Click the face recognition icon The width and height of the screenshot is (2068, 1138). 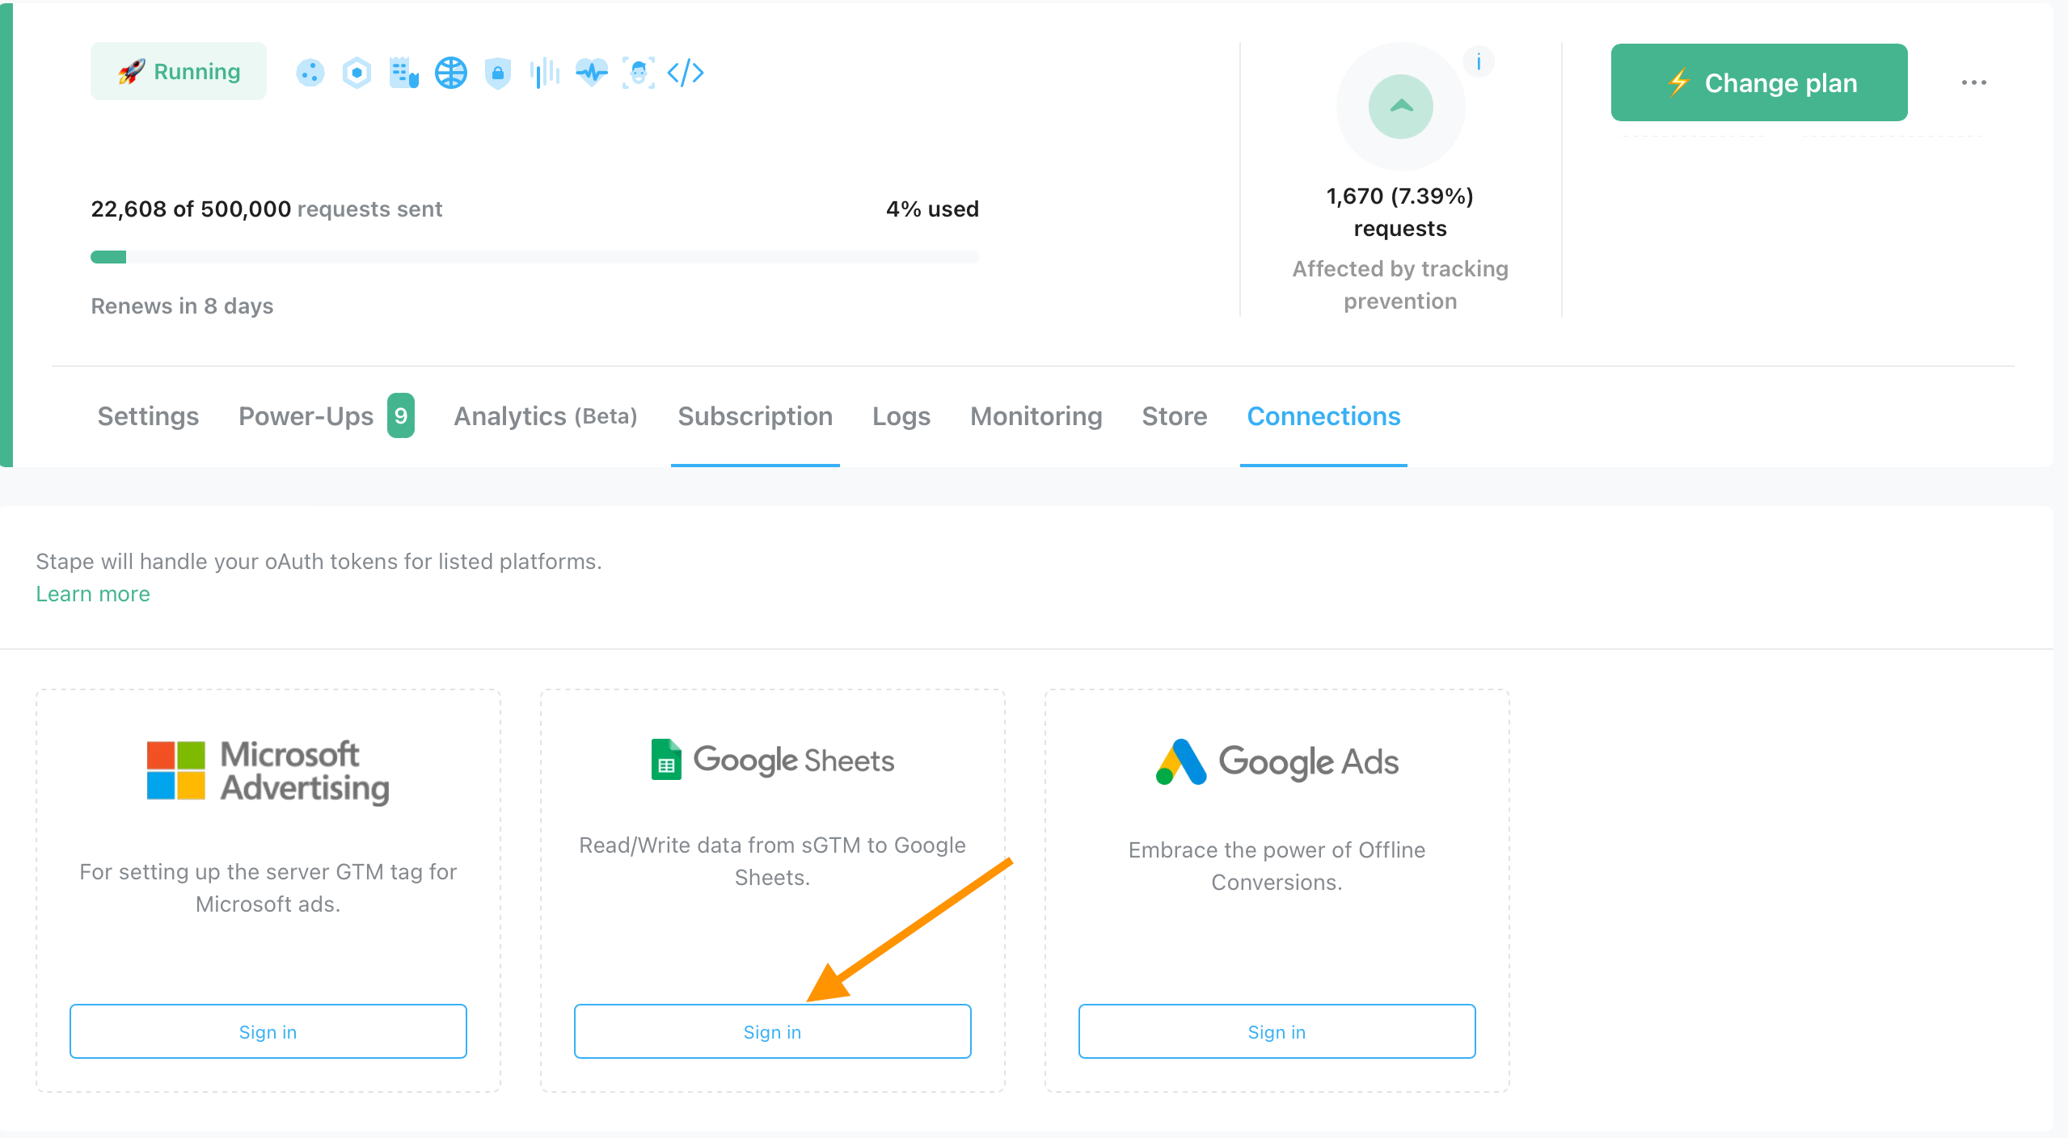pos(639,73)
